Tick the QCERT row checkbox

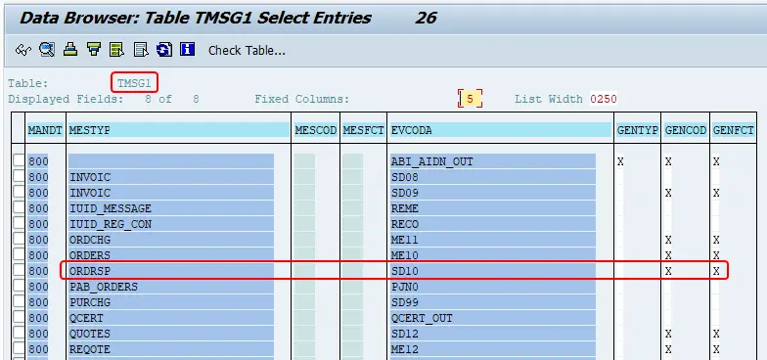pyautogui.click(x=19, y=318)
